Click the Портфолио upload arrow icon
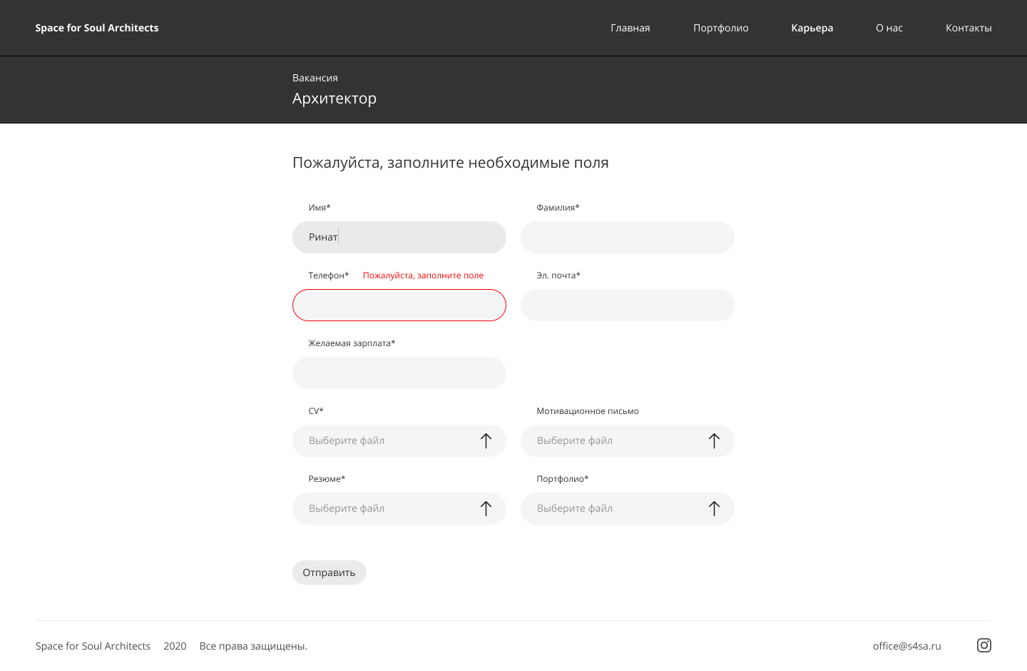The width and height of the screenshot is (1027, 671). (x=714, y=508)
